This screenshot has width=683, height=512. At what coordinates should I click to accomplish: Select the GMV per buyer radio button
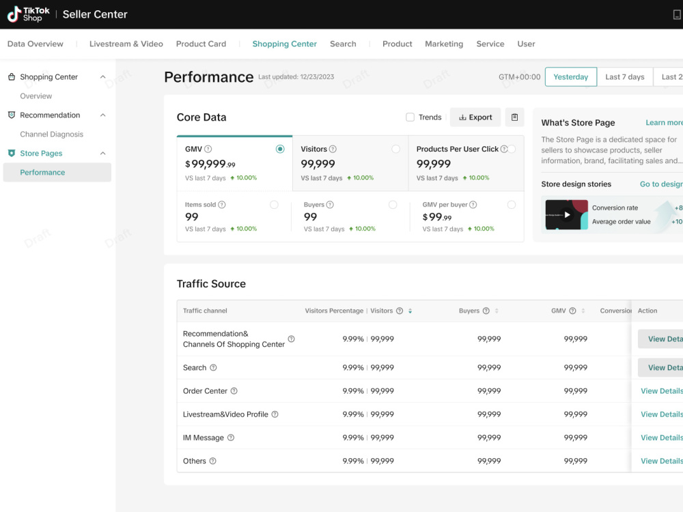(x=512, y=205)
